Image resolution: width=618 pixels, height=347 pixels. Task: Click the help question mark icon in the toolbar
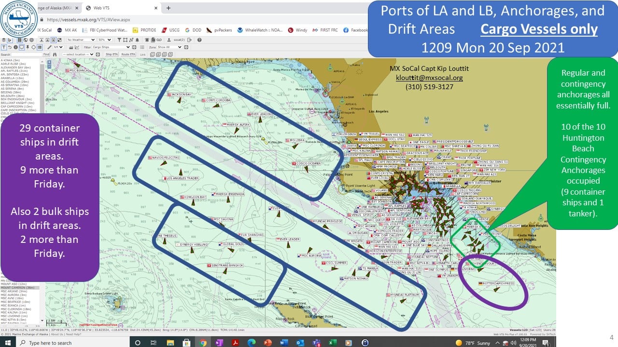coord(199,40)
